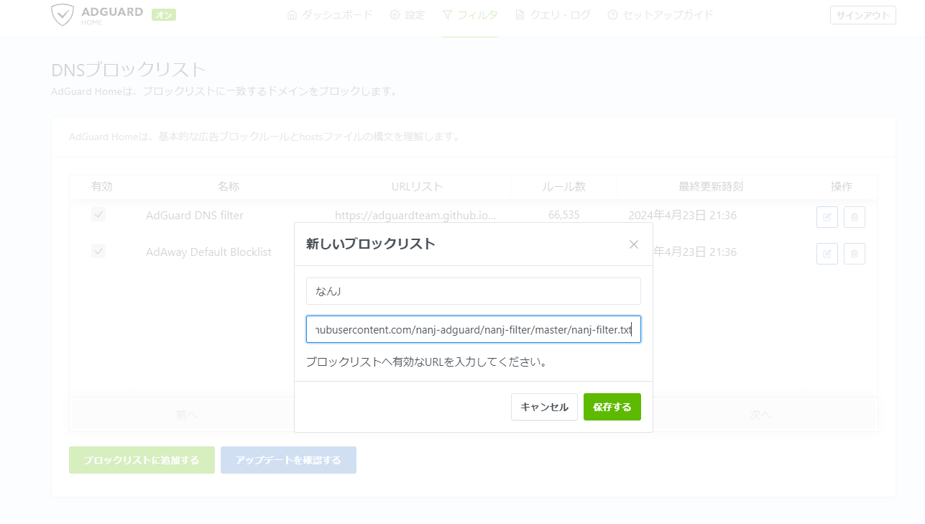Go to next page with 次へ
Viewport: 925px width, 524px height.
760,415
